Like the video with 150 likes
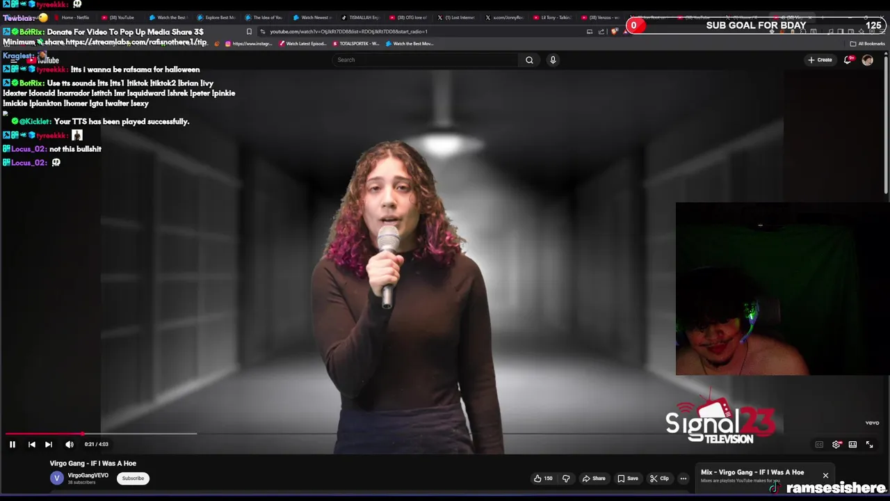The width and height of the screenshot is (890, 501). (x=543, y=478)
